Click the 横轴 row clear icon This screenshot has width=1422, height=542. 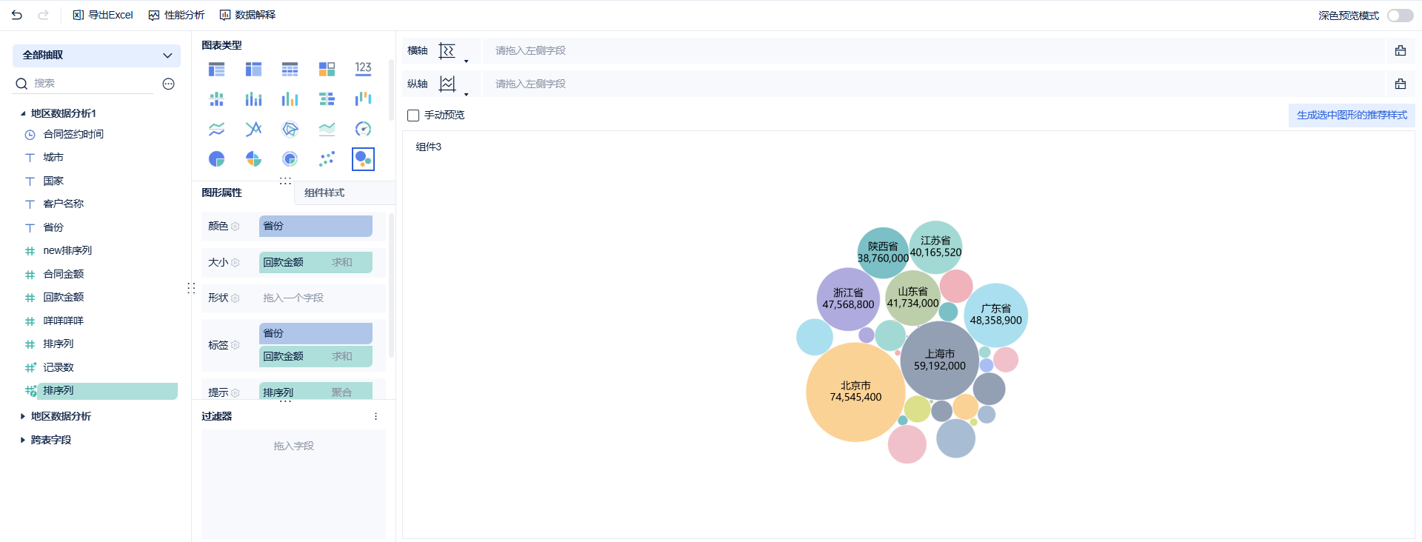click(1400, 50)
